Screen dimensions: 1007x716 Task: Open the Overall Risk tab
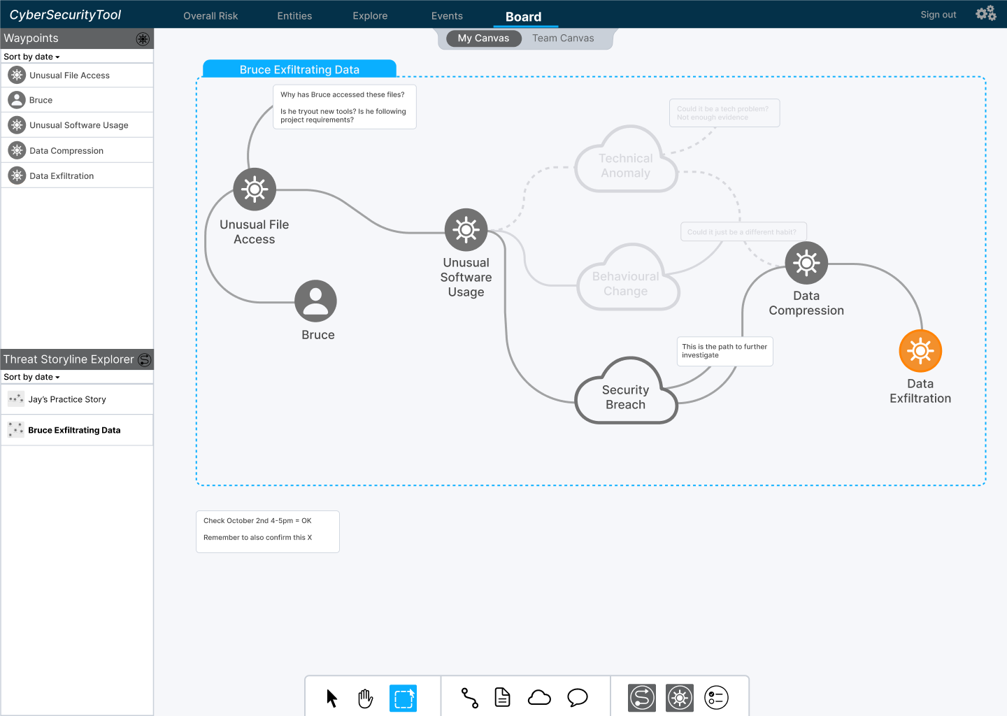point(210,16)
